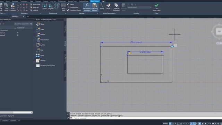Choose the Aligned dimensional constraint
This screenshot has width=222, height=125.
pyautogui.click(x=51, y=7)
